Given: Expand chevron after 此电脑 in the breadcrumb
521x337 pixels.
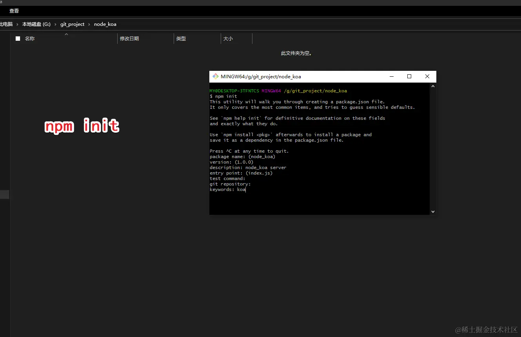Looking at the screenshot, I should click(x=17, y=24).
